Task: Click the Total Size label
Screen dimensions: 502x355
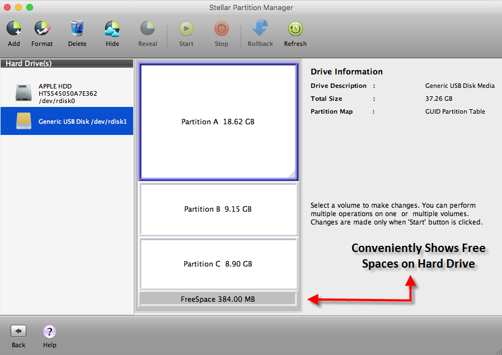Action: click(x=326, y=99)
